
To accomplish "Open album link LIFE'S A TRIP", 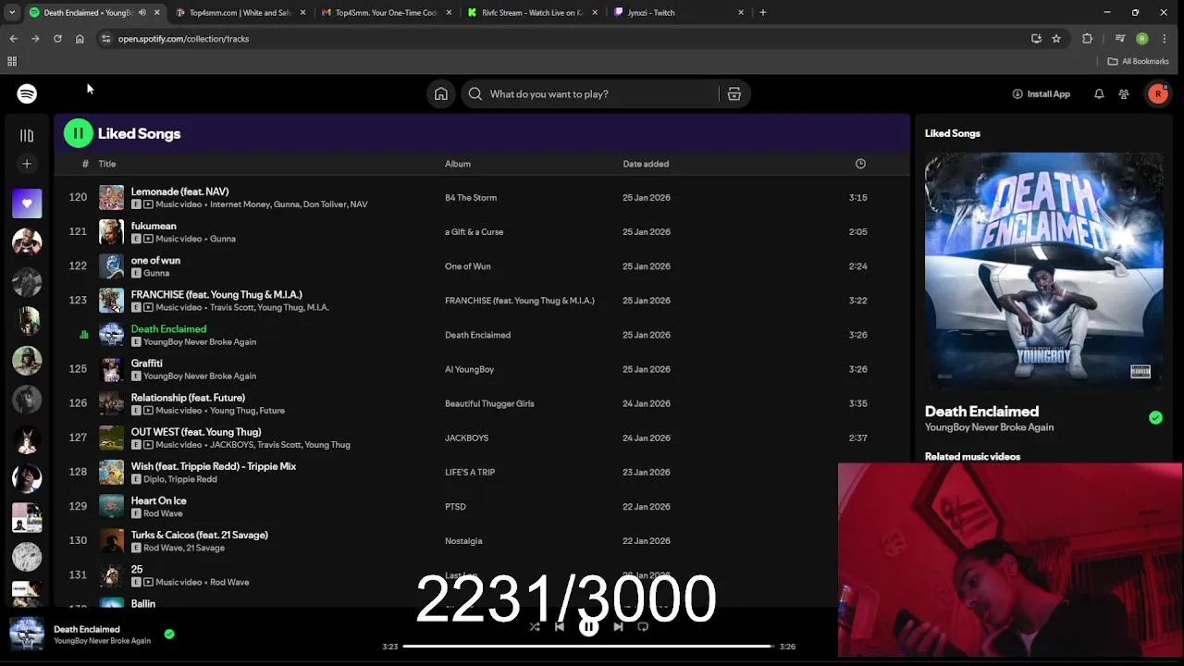I will pyautogui.click(x=470, y=472).
